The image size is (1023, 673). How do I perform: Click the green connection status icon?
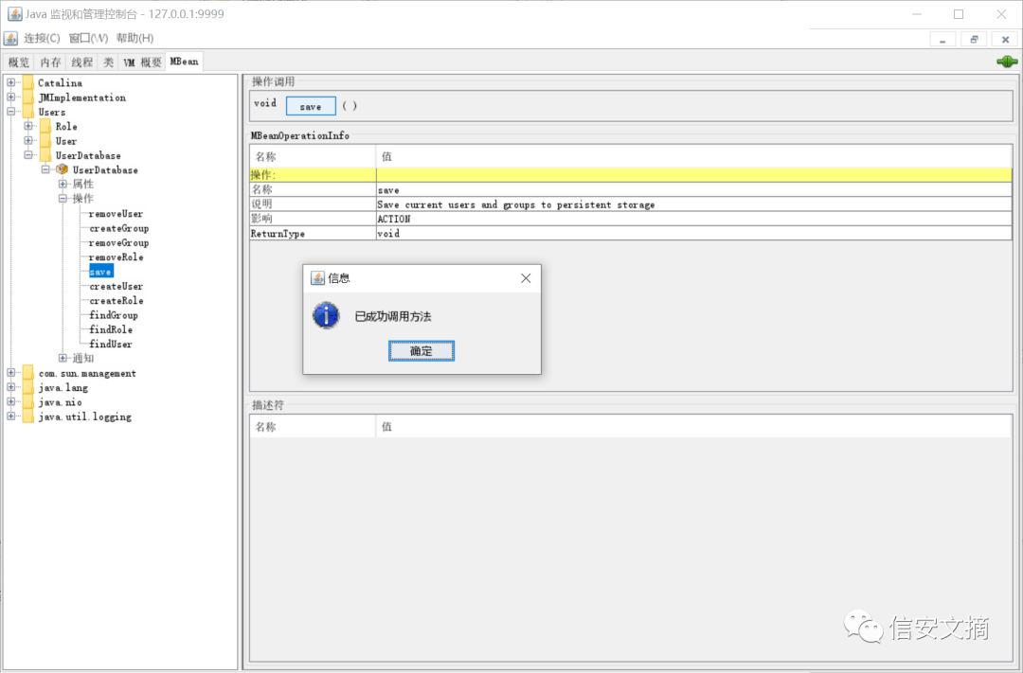pos(1007,62)
